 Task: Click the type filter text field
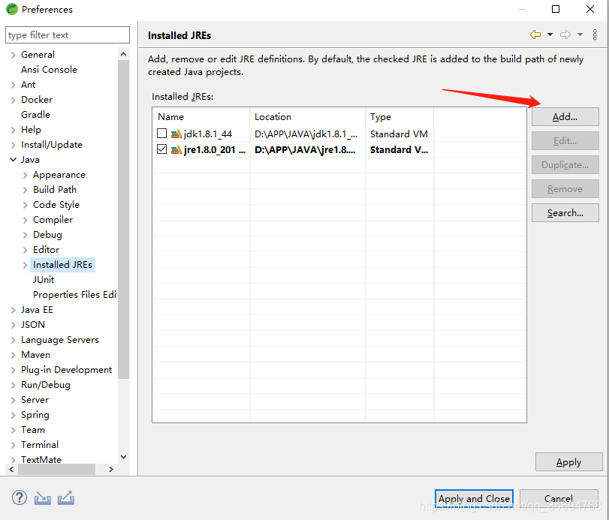click(68, 35)
